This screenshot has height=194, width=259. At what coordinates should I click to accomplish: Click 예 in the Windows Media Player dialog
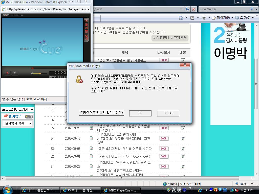click(140, 113)
